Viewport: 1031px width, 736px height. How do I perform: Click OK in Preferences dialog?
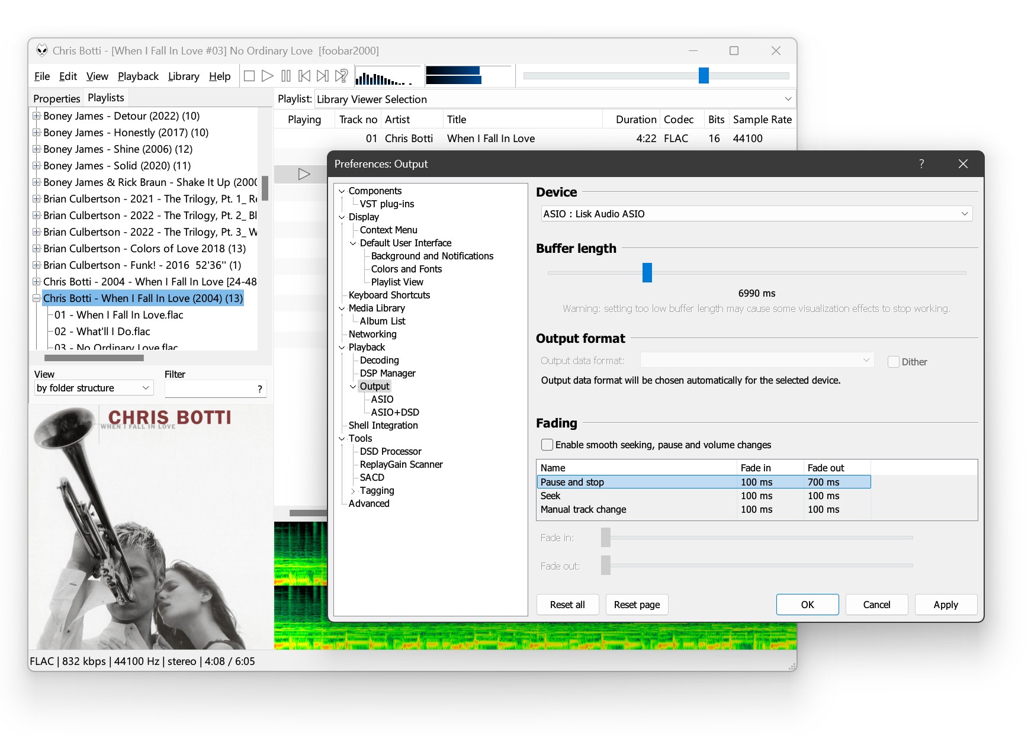[807, 605]
